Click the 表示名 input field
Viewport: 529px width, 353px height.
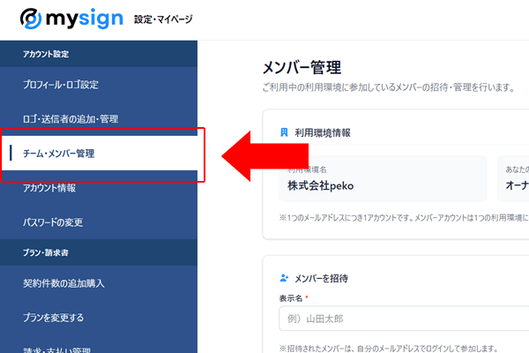coord(404,319)
